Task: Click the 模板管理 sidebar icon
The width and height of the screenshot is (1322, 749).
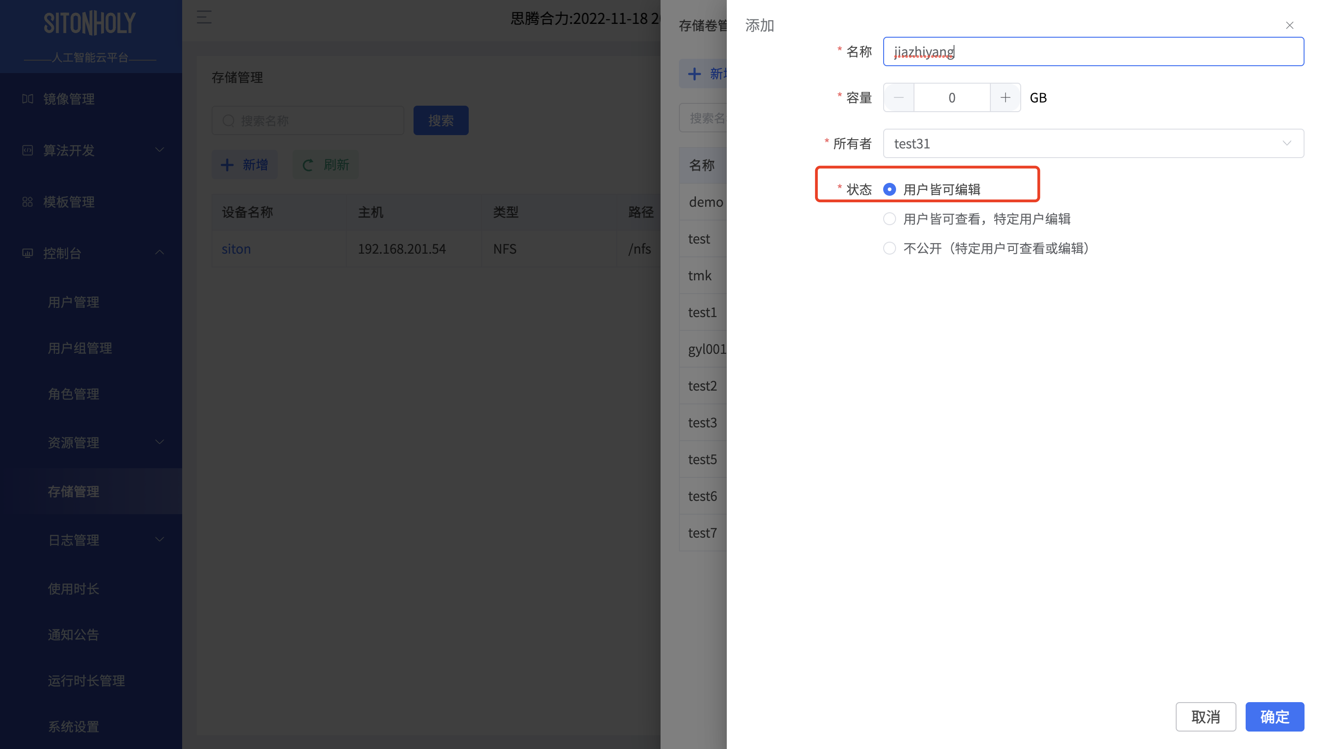Action: [28, 202]
